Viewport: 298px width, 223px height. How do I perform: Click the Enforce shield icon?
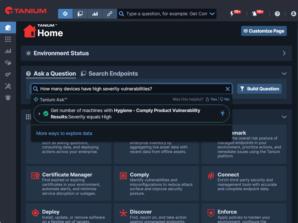pos(211,213)
